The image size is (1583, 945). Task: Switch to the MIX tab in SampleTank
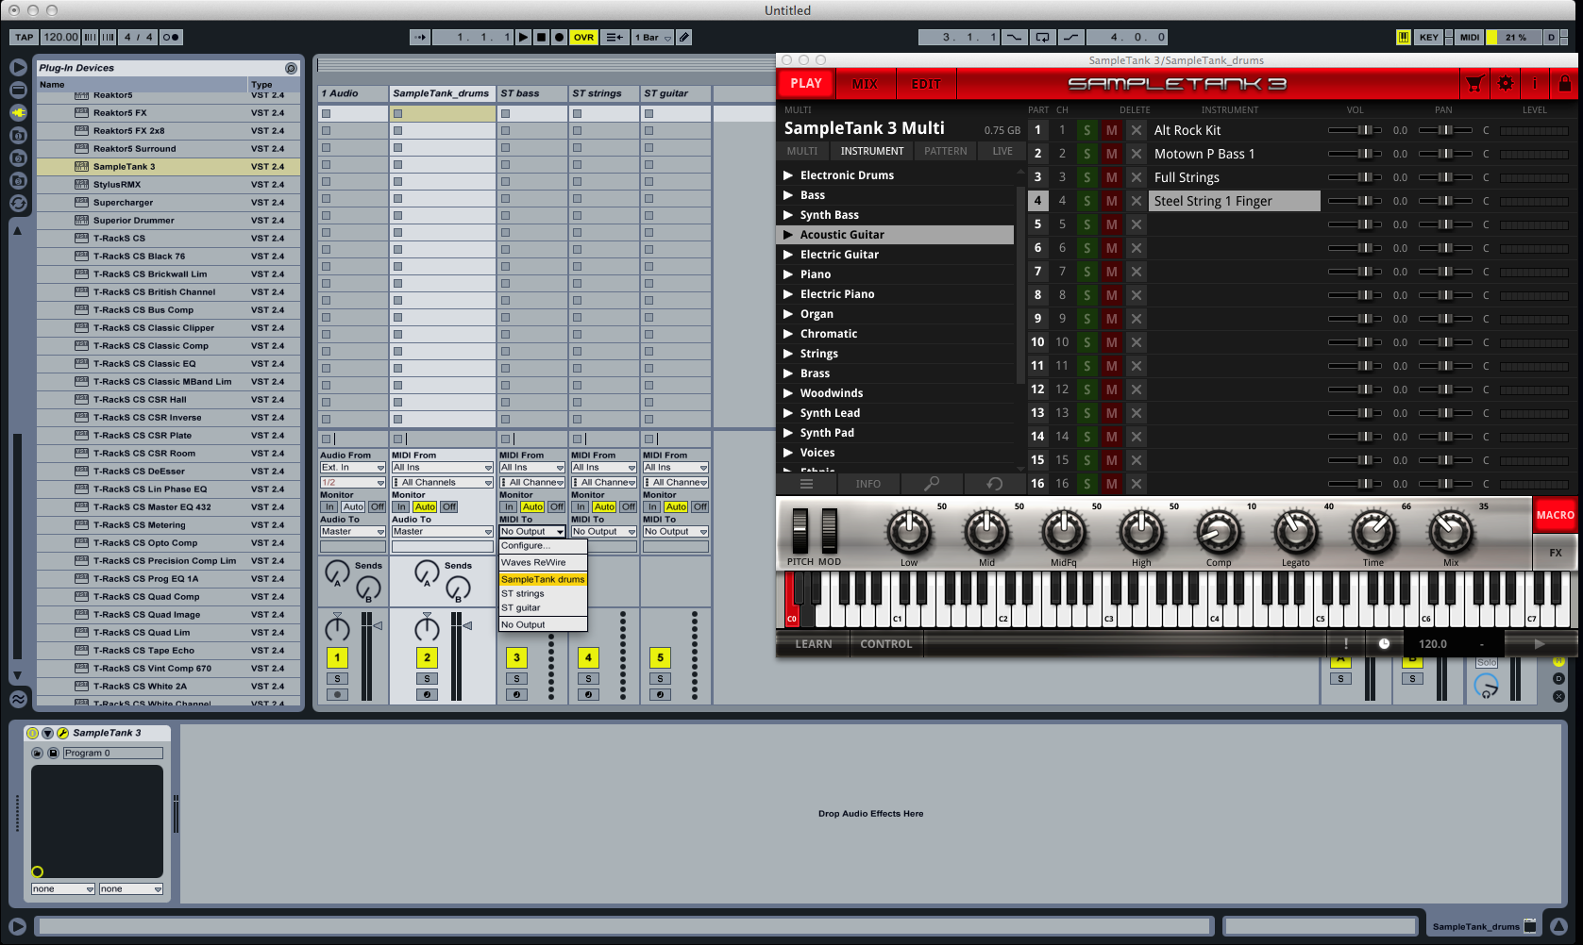[x=865, y=83]
